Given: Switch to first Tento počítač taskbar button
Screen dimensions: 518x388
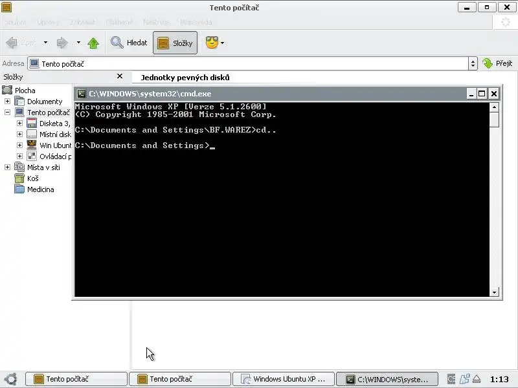Looking at the screenshot, I should pos(76,379).
